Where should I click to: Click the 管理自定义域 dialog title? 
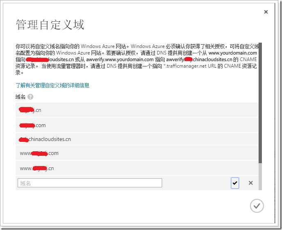50,25
